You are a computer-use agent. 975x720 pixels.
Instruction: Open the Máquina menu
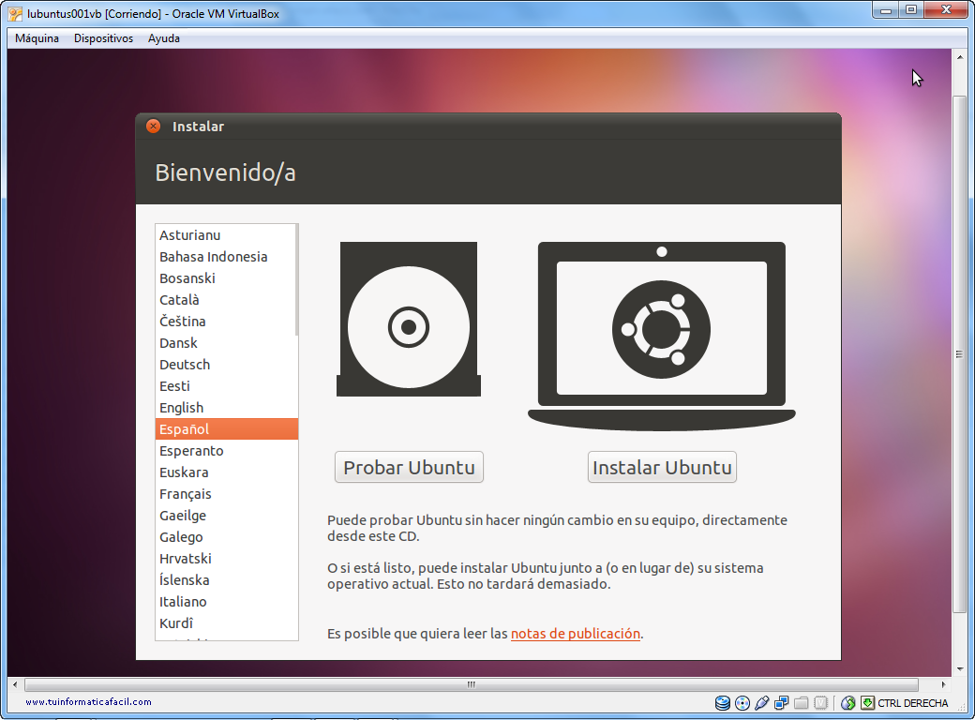tap(37, 37)
